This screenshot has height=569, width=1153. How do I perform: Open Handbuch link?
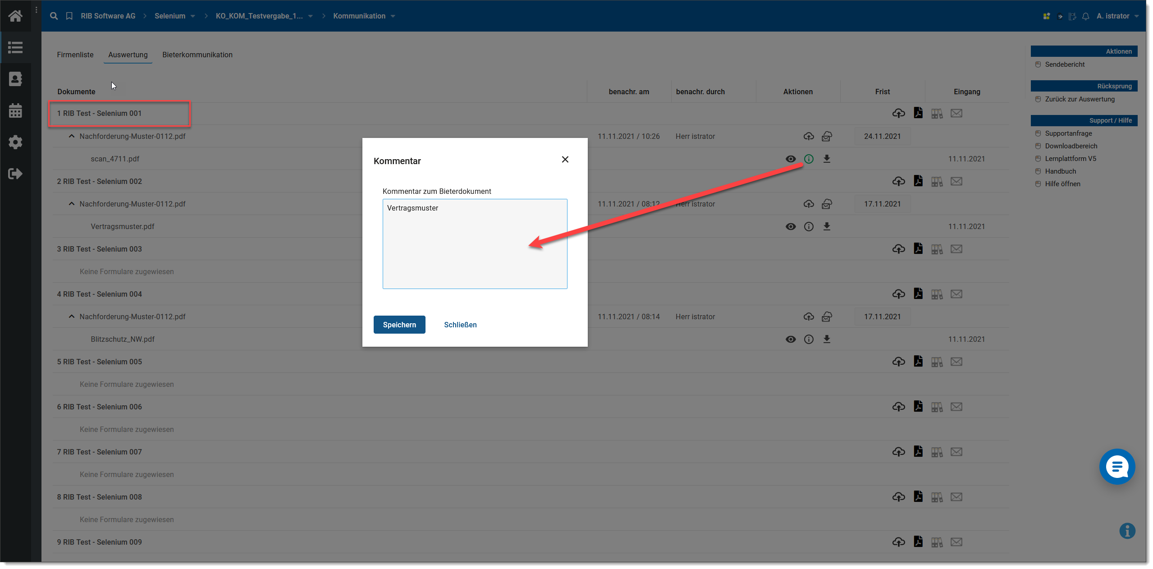coord(1060,171)
